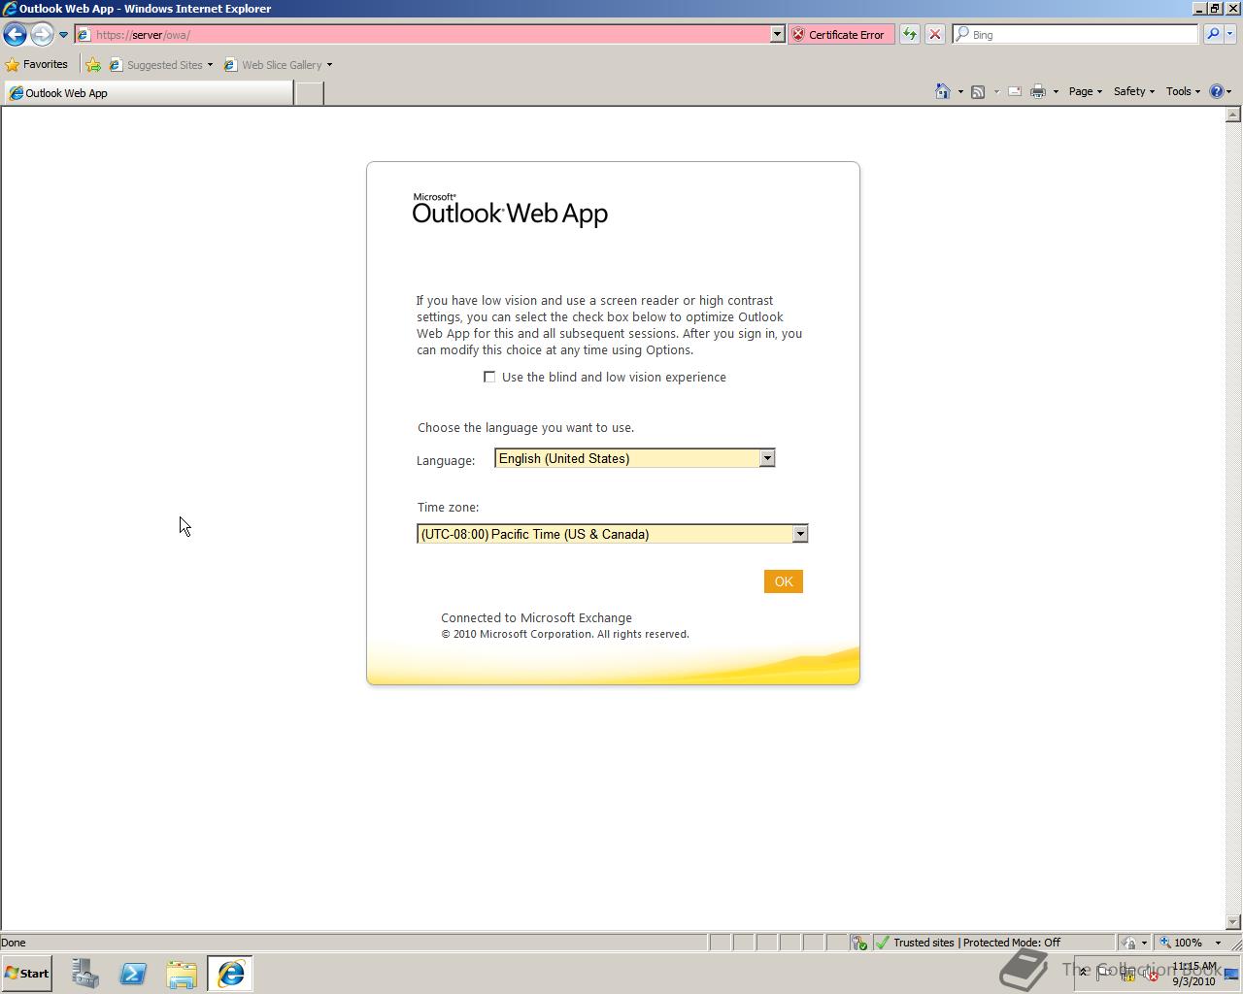Screen dimensions: 1243x994
Task: Click the orange OK button
Action: pyautogui.click(x=784, y=581)
